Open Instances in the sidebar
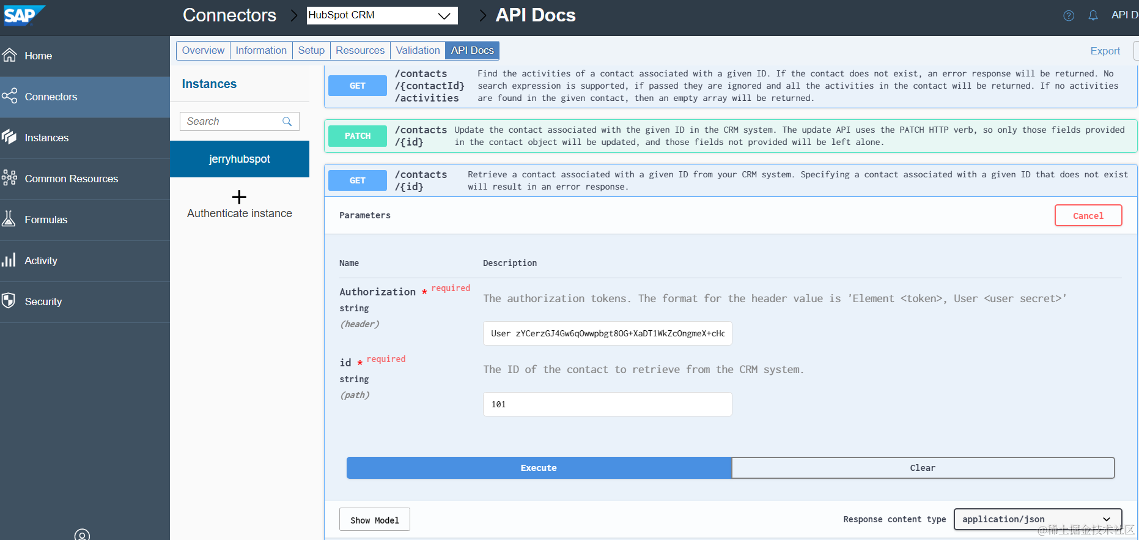The height and width of the screenshot is (540, 1139). pyautogui.click(x=85, y=138)
